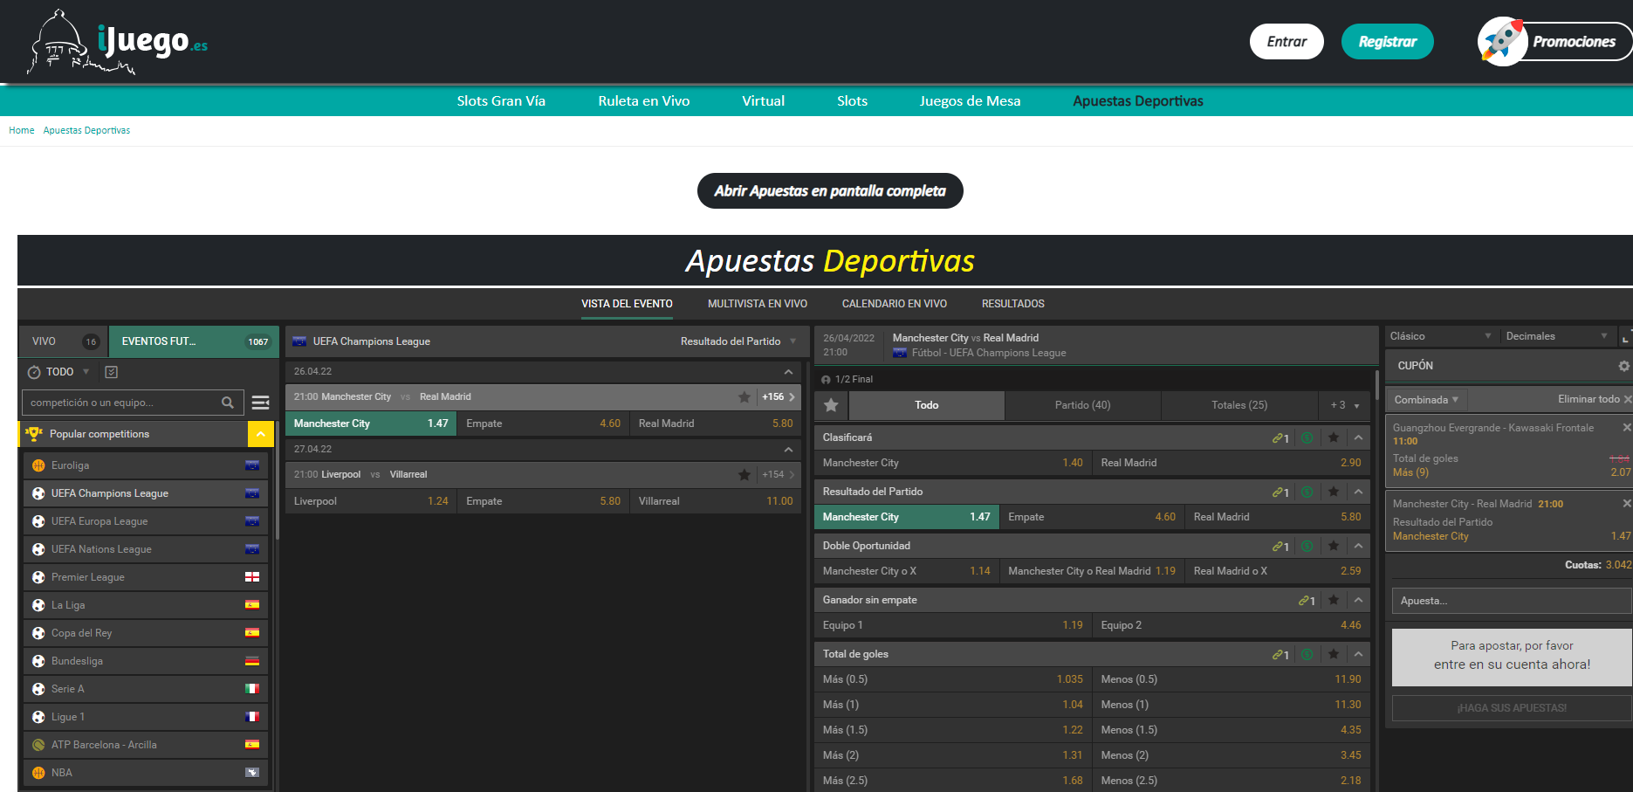Screen dimensions: 1633x792
Task: Select Más (1.5) 1.22 odds
Action: 952,730
